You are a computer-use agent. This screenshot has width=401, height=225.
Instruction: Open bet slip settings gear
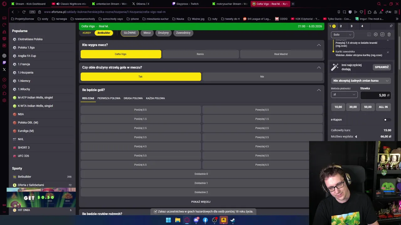point(376,34)
